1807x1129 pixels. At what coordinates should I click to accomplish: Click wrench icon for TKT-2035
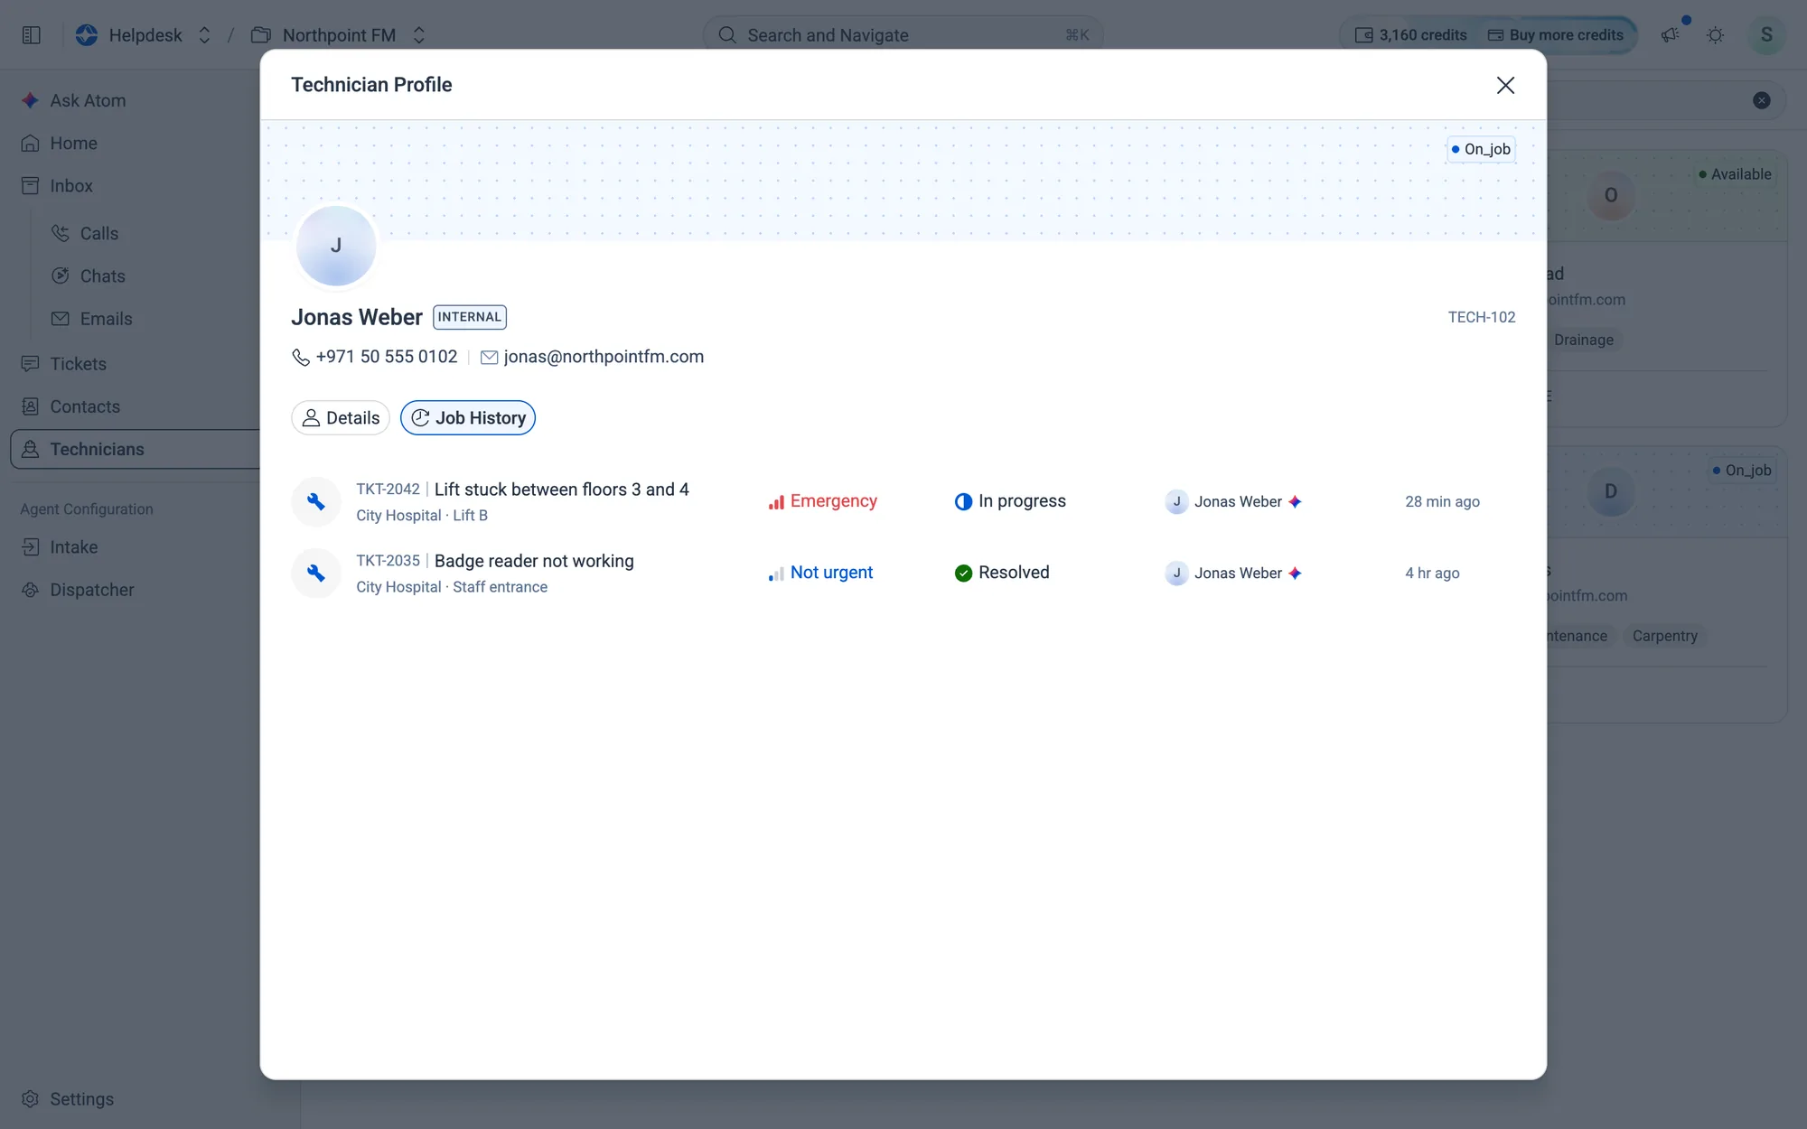(316, 573)
